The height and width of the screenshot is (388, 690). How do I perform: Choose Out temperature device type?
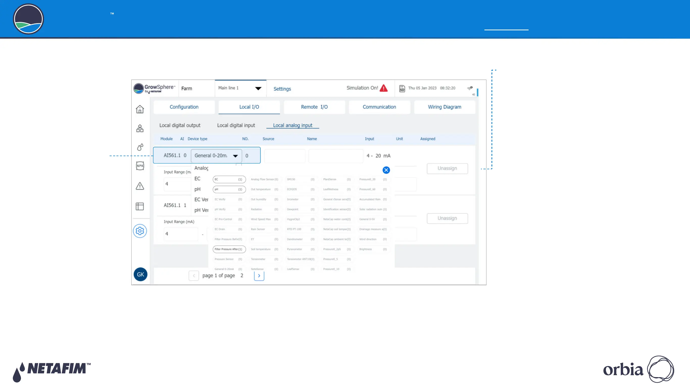click(265, 189)
